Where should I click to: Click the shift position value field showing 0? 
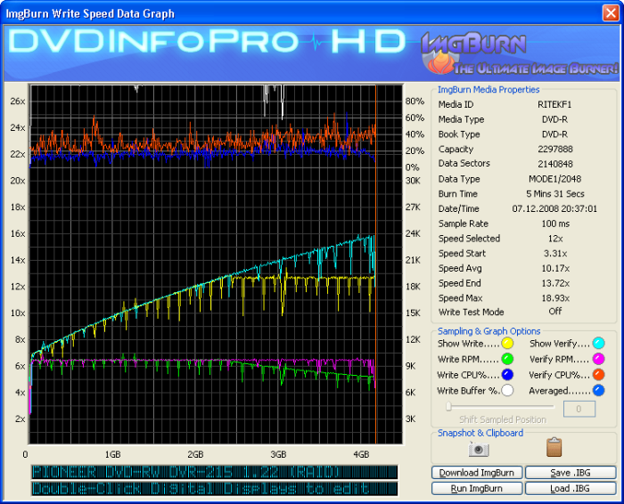[579, 409]
